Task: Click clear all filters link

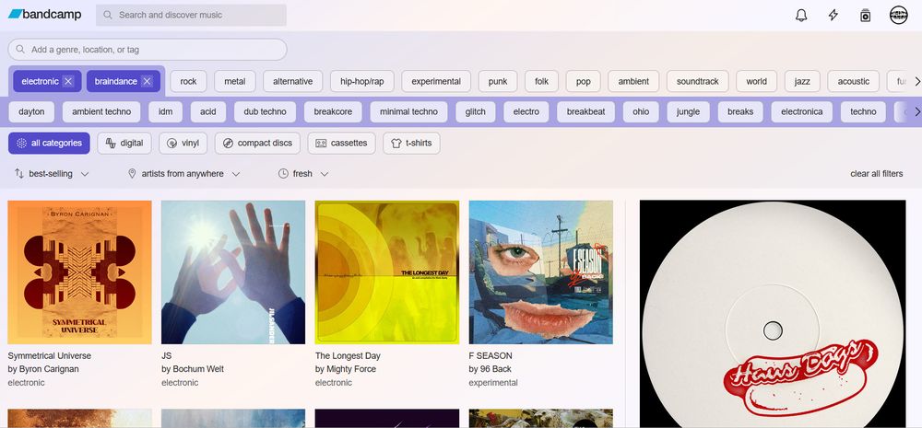Action: pyautogui.click(x=876, y=174)
